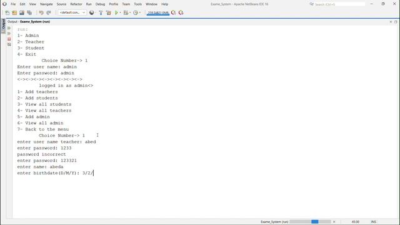
Task: Open the Refactor menu
Action: click(76, 4)
